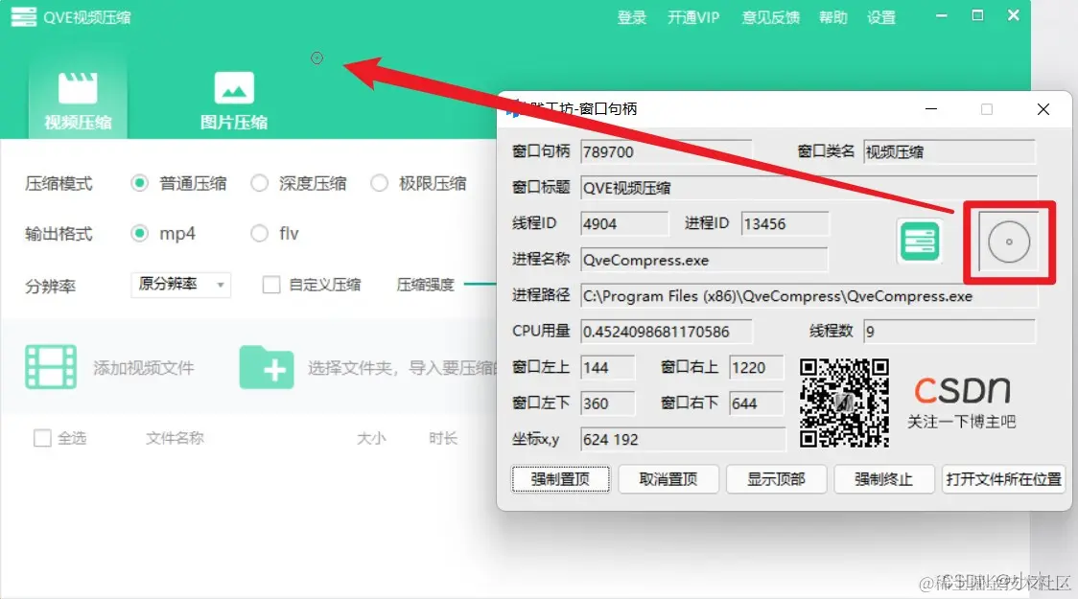Close the QVE视频压缩 window
1078x599 pixels.
1014,15
